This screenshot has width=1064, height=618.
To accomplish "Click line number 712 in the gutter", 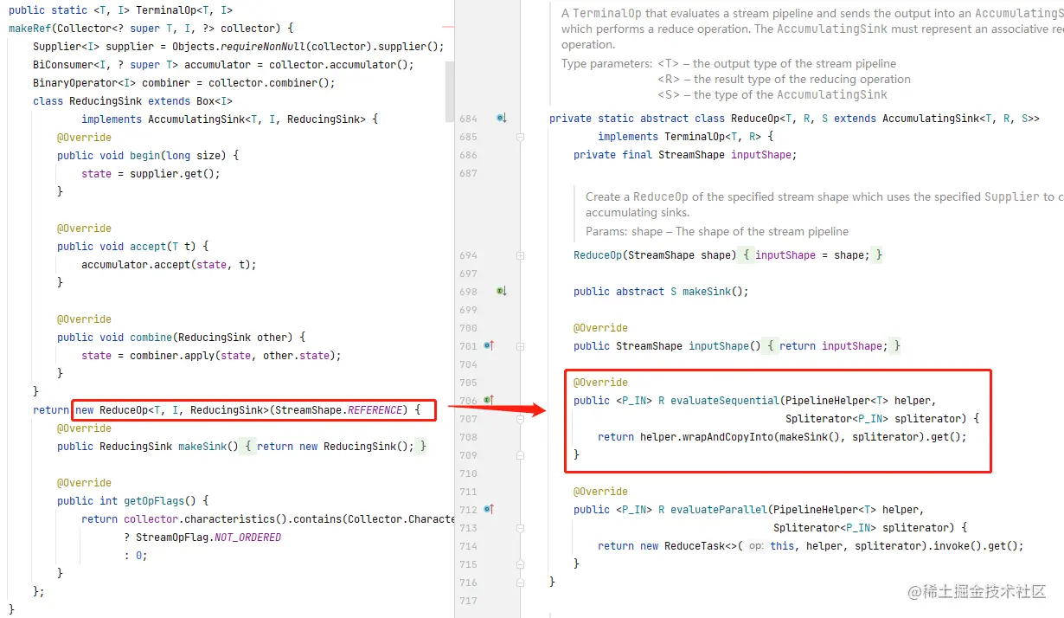I will point(468,510).
